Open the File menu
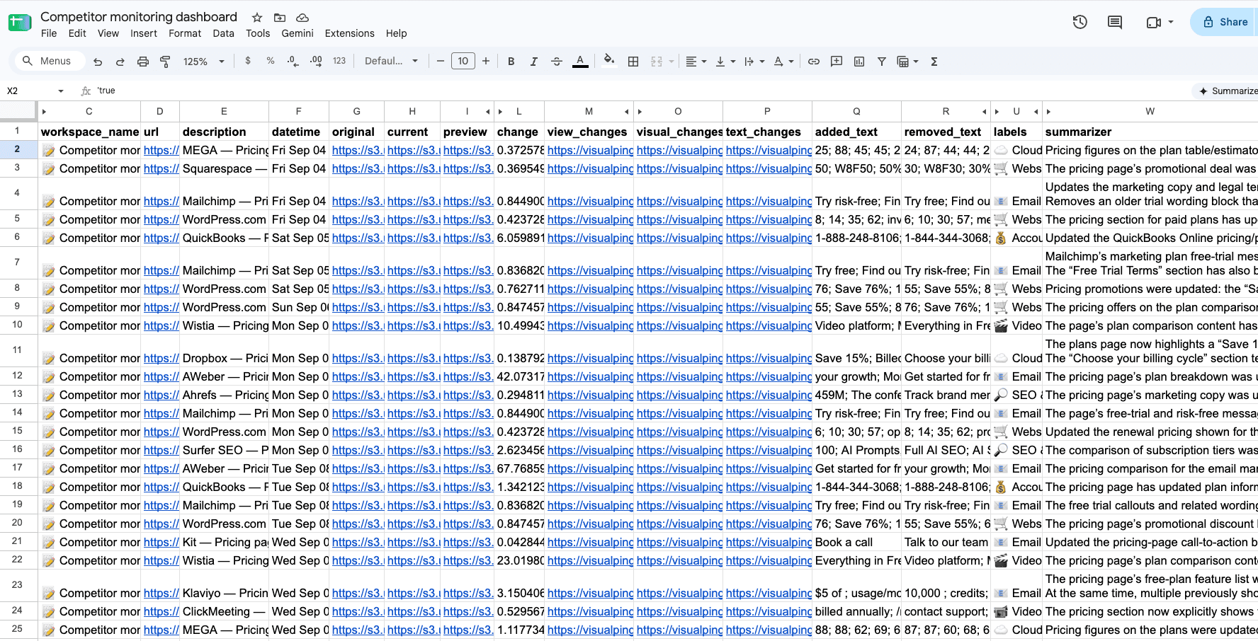1258x641 pixels. (x=49, y=33)
